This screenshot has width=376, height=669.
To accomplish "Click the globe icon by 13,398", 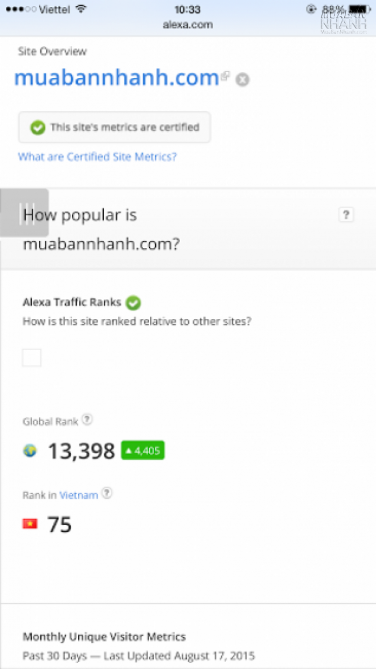I will (x=30, y=451).
